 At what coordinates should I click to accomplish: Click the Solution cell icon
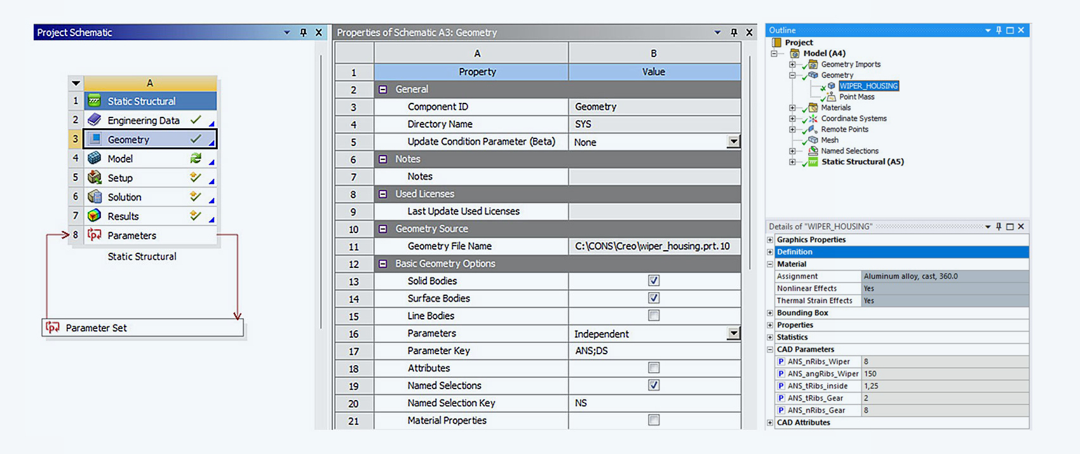point(95,196)
